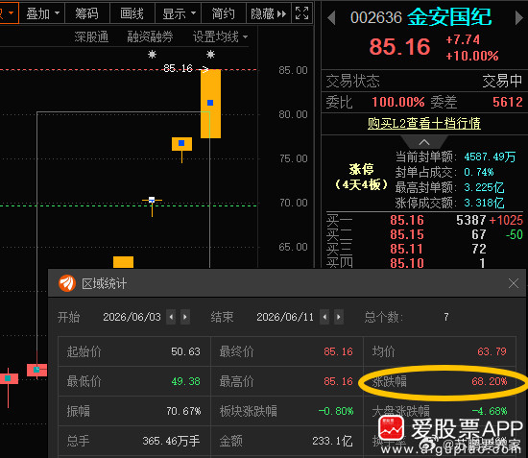Click 委差 value 5612
The width and height of the screenshot is (528, 458).
click(508, 102)
